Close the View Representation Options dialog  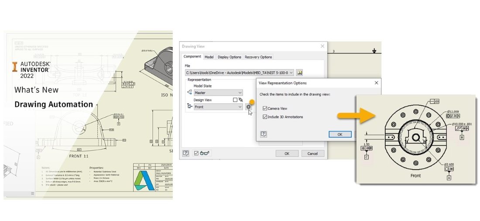coord(376,82)
